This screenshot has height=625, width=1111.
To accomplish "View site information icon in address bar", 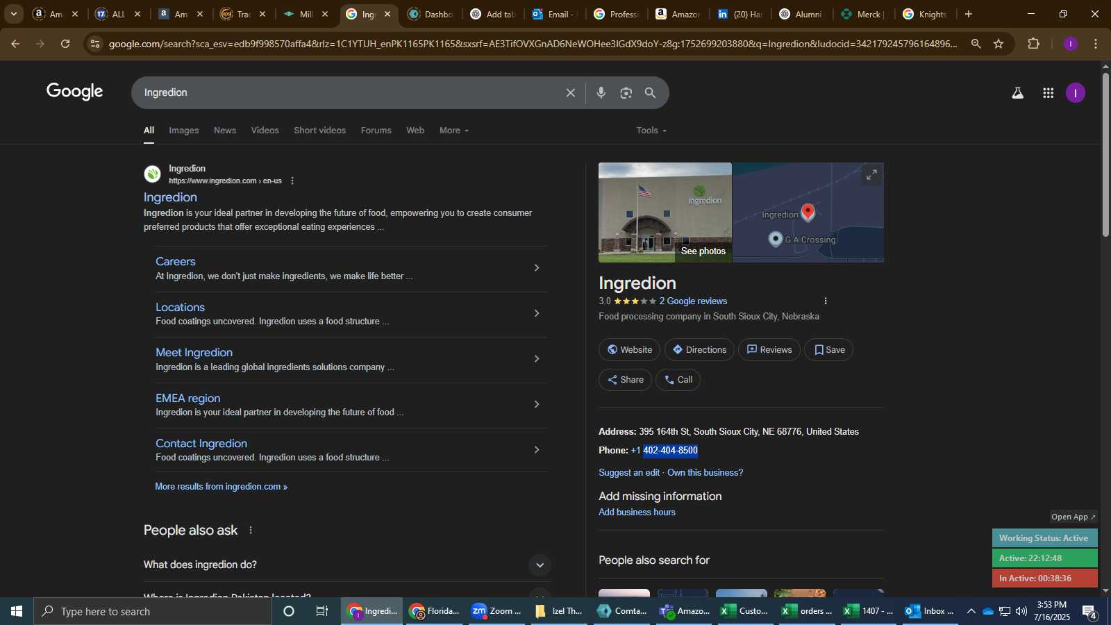I will [95, 44].
